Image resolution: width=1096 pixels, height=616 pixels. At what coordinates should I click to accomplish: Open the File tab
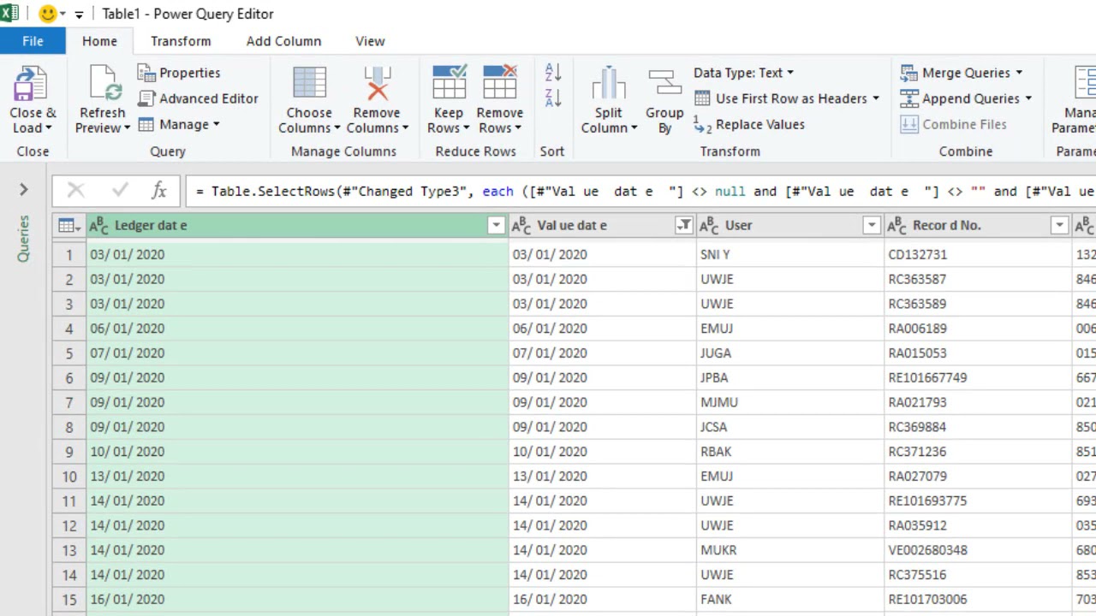click(33, 41)
